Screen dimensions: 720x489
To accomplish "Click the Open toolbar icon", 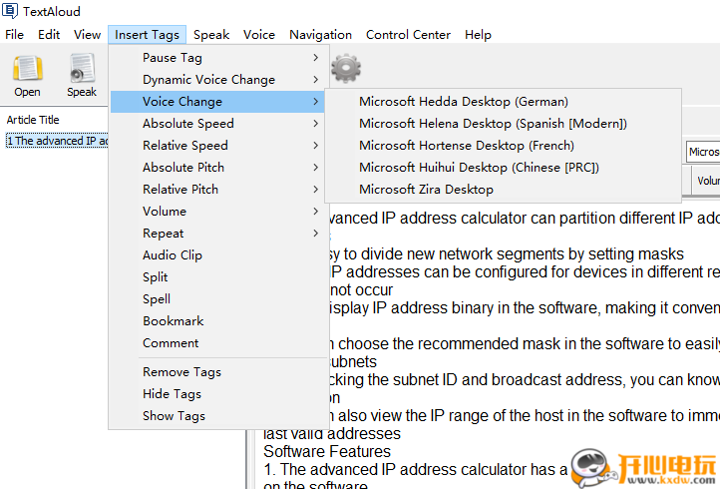I will (27, 75).
